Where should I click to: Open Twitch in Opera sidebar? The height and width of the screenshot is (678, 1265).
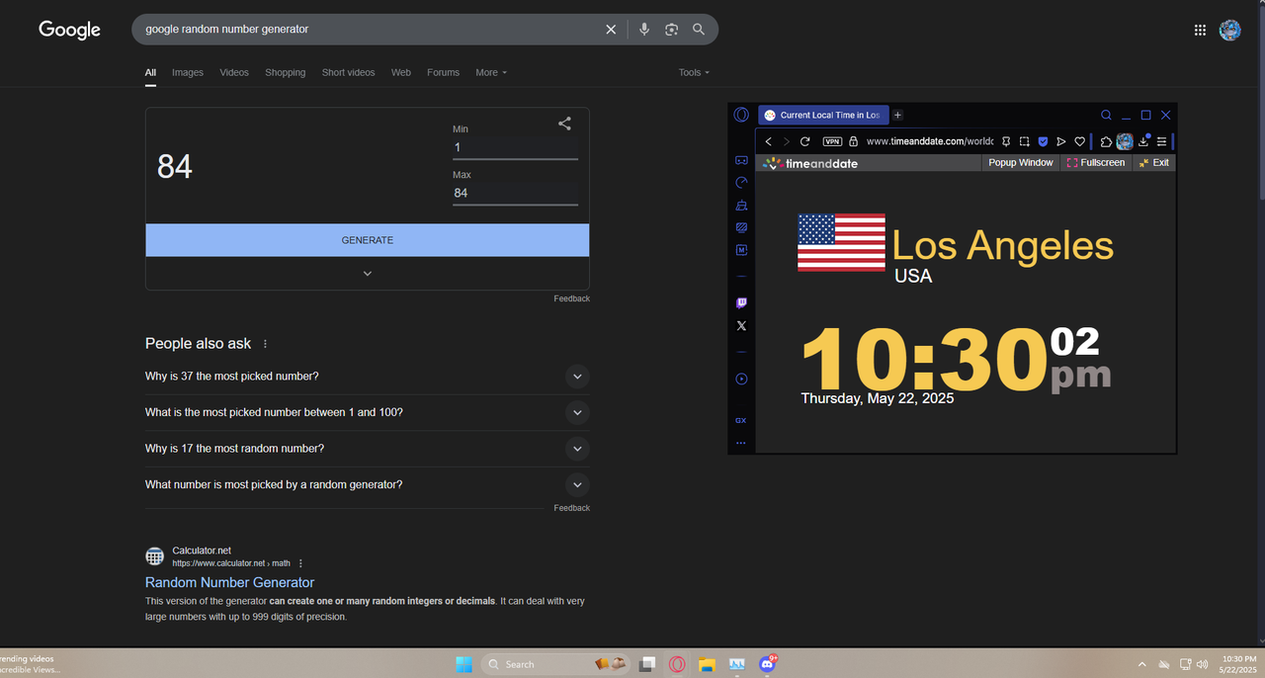point(741,303)
